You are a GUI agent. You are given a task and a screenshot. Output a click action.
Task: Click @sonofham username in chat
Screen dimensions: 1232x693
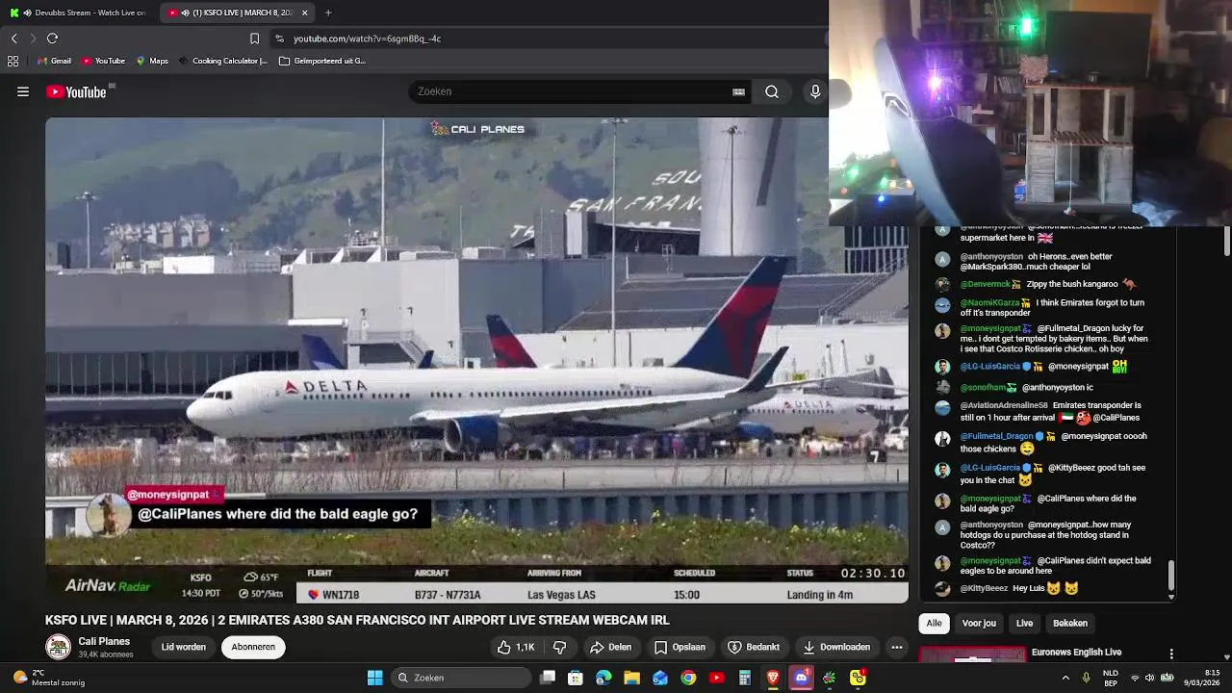coord(984,387)
